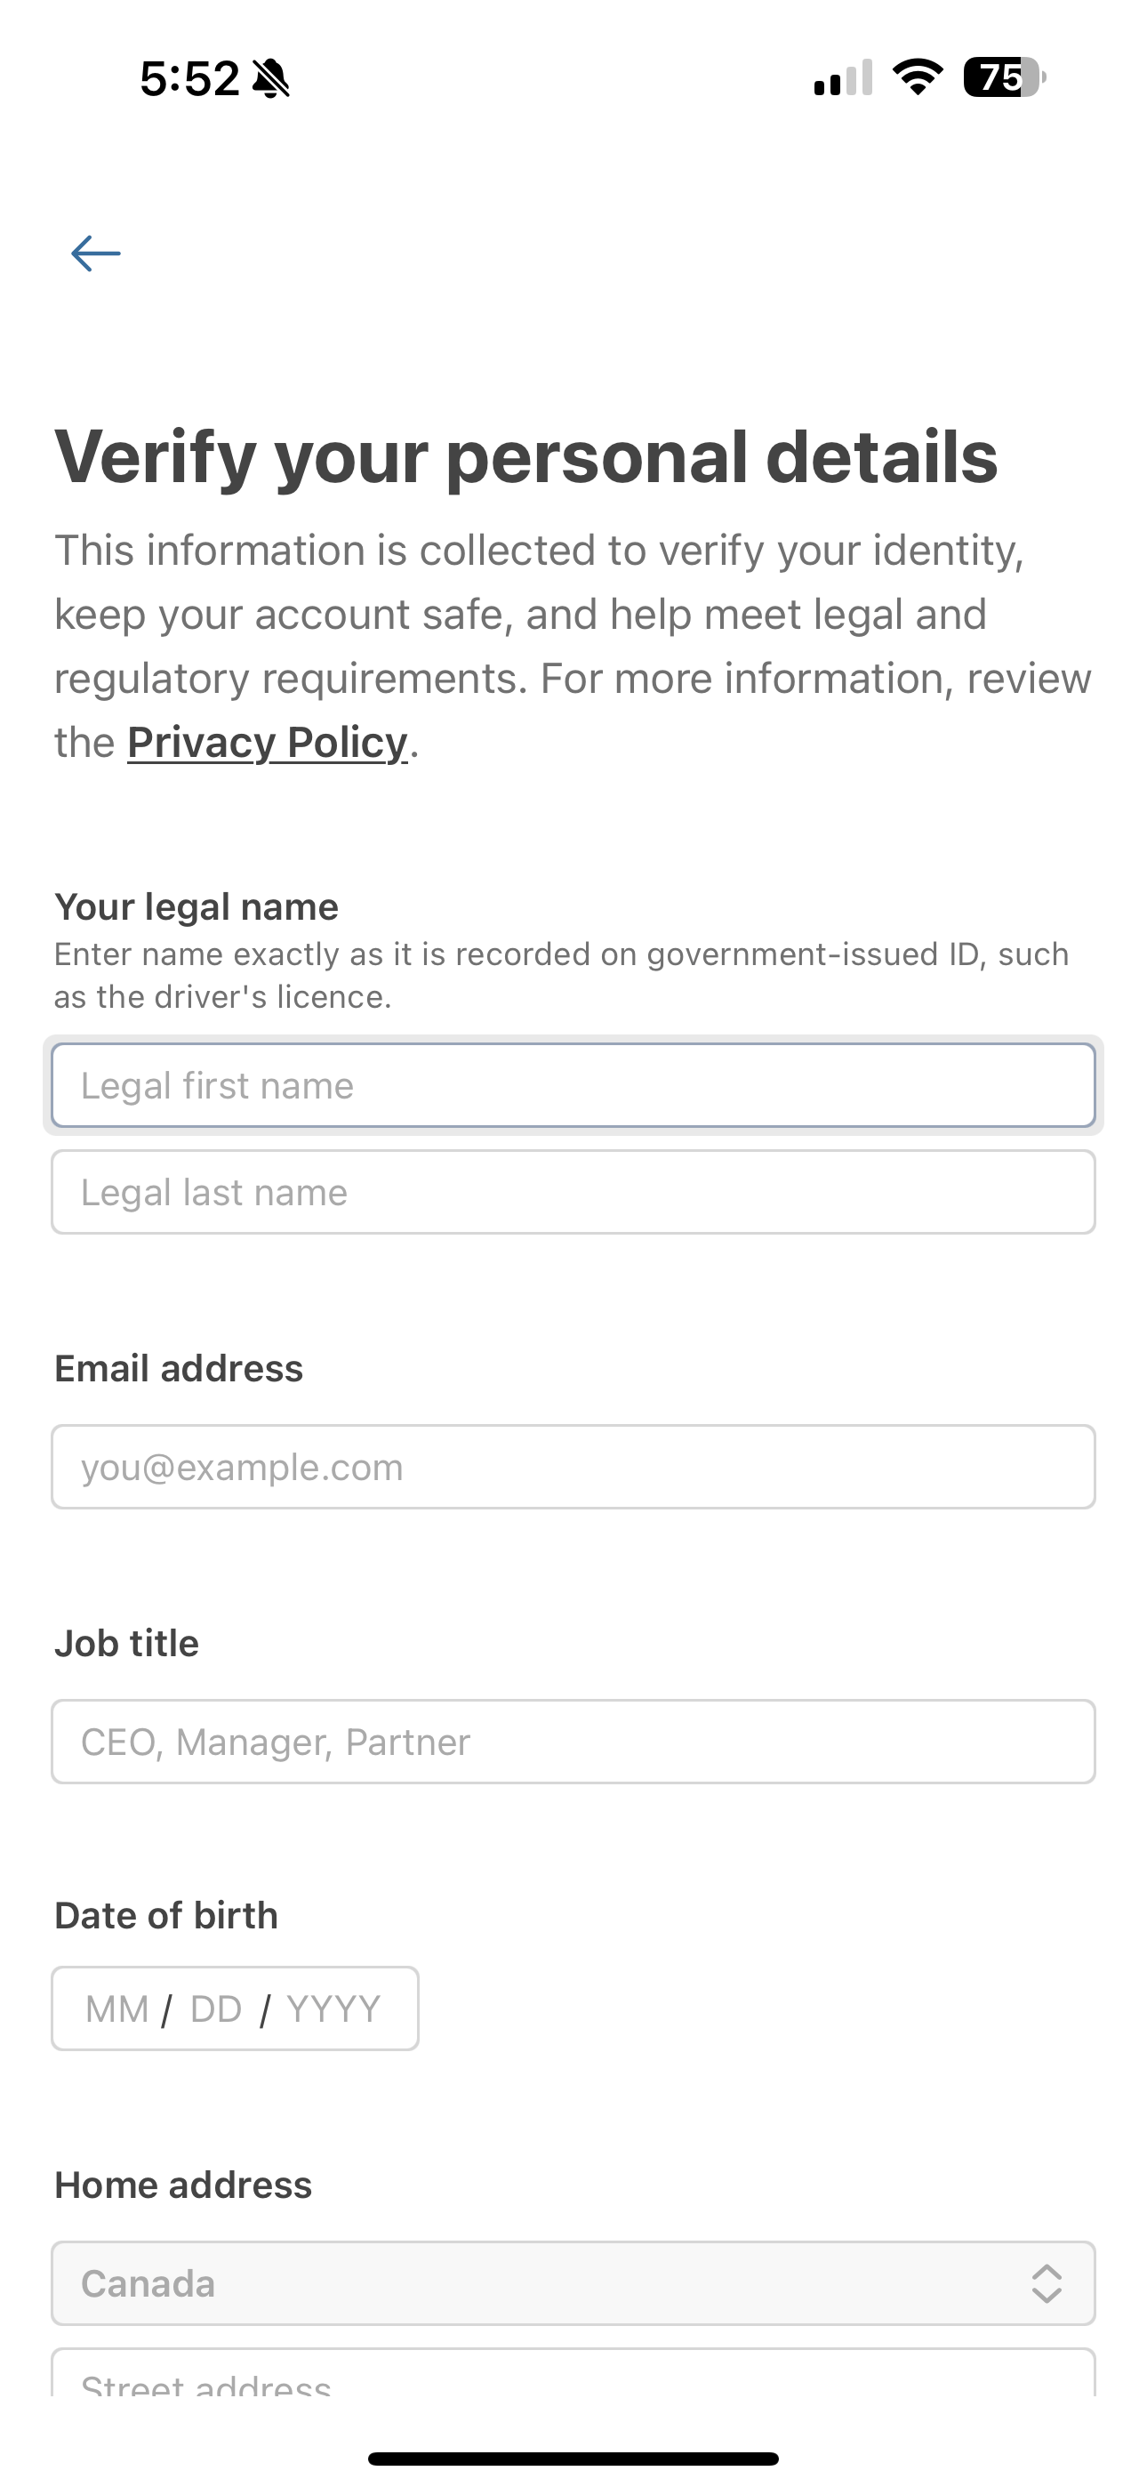Open the Privacy Policy link

[x=268, y=743]
